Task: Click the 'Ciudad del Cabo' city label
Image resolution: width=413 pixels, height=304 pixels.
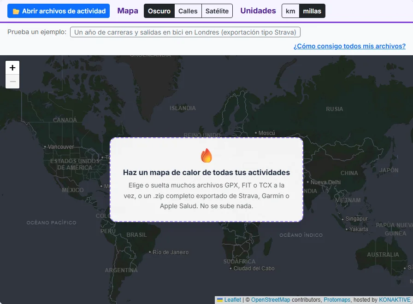Action: 254,269
